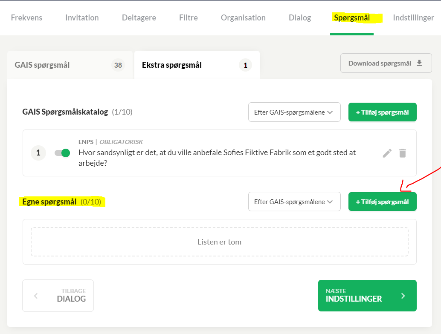Click the Download spørgsmål button
This screenshot has height=334, width=441.
click(x=386, y=63)
